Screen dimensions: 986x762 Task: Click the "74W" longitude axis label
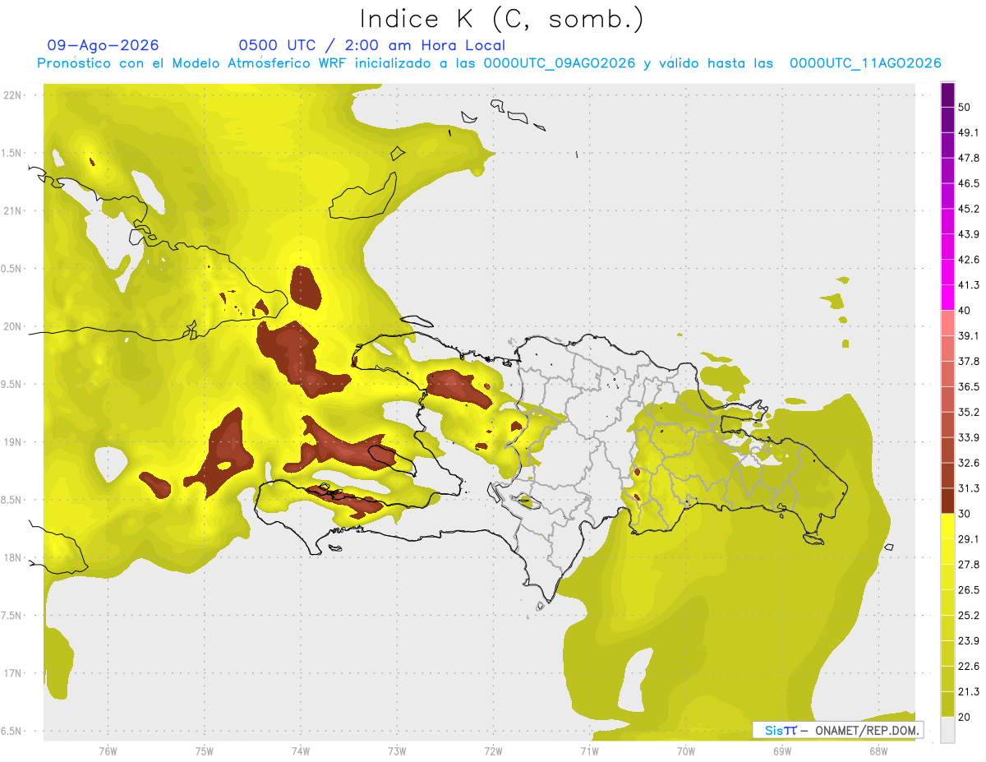coord(301,750)
